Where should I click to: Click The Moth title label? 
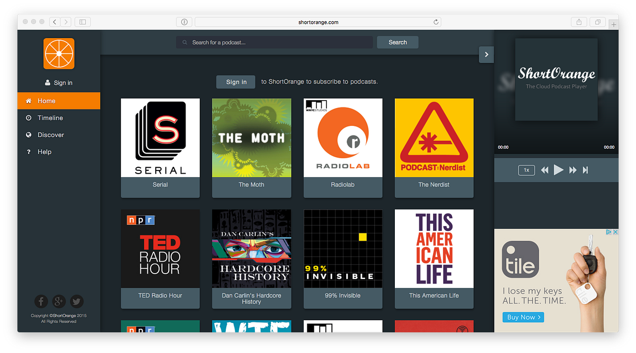click(x=251, y=185)
